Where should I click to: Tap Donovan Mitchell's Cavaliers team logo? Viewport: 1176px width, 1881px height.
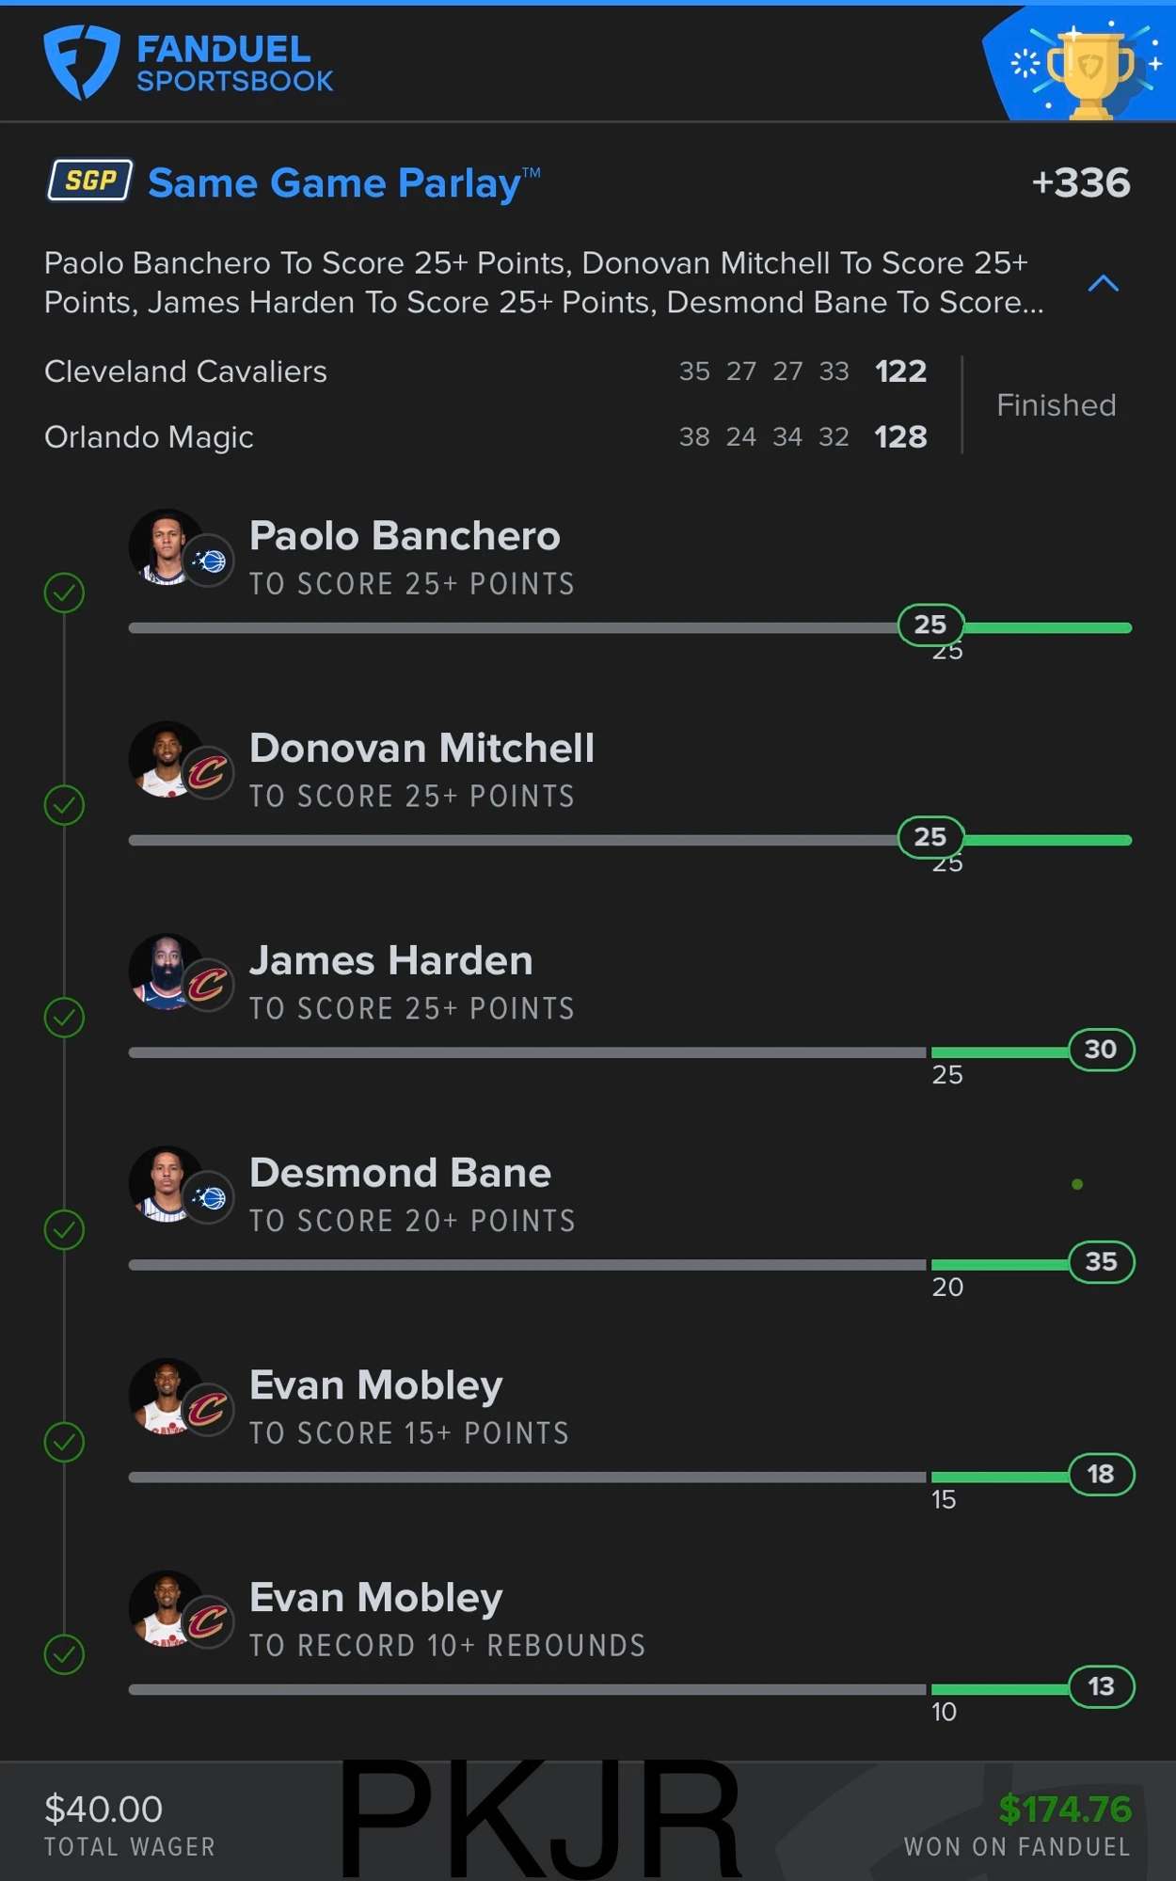click(208, 774)
